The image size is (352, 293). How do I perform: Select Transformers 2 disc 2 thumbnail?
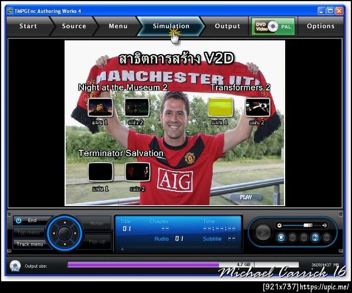(258, 107)
